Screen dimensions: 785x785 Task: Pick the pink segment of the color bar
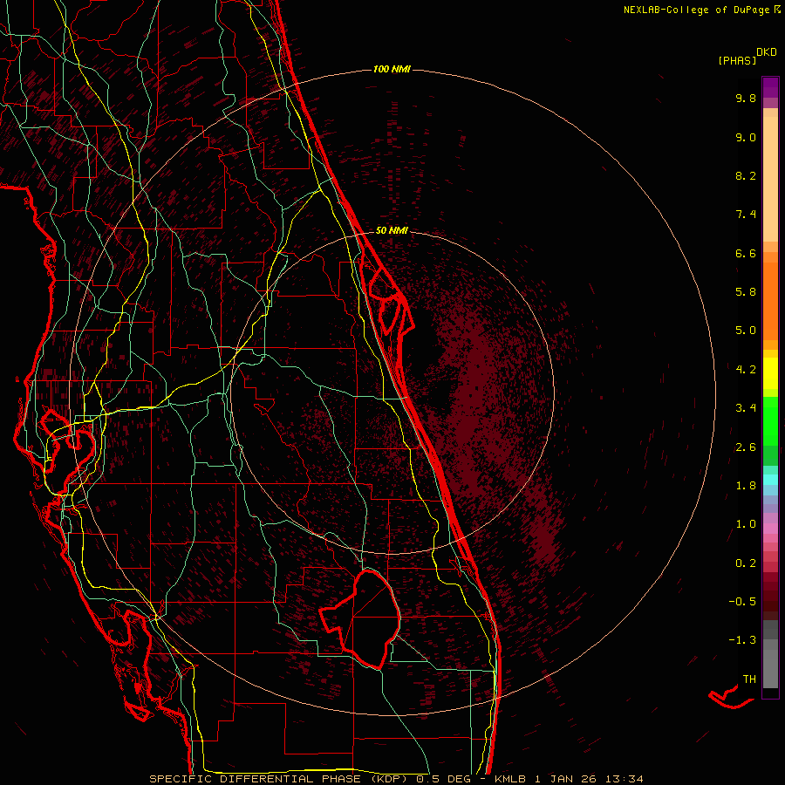tap(770, 529)
